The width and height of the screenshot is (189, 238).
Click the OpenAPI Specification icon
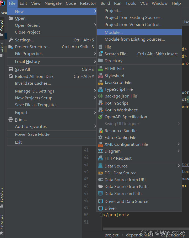pyautogui.click(x=100, y=117)
